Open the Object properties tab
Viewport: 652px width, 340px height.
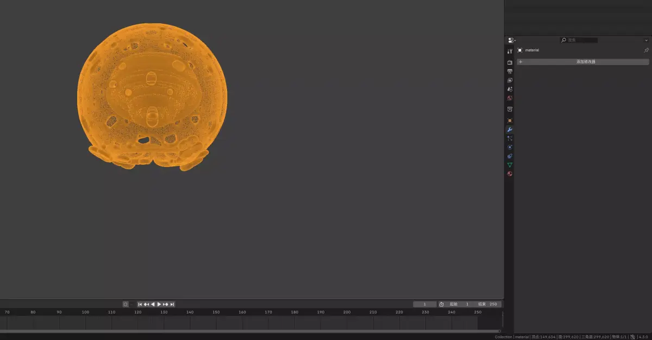[510, 120]
